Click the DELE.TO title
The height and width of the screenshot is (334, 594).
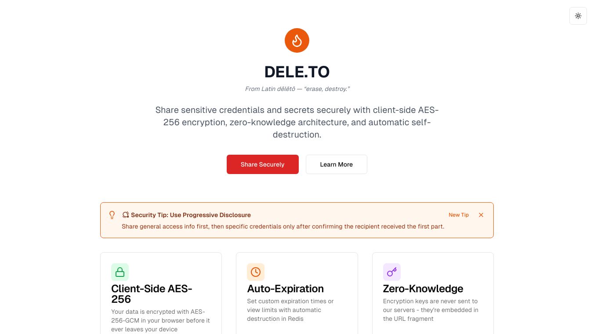pos(297,72)
